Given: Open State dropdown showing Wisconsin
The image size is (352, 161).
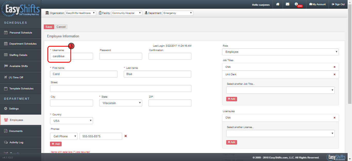Looking at the screenshot, I should coord(121,103).
